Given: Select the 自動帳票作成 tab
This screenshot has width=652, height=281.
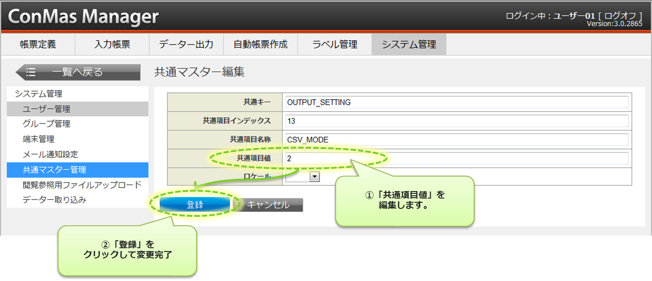Looking at the screenshot, I should (260, 44).
